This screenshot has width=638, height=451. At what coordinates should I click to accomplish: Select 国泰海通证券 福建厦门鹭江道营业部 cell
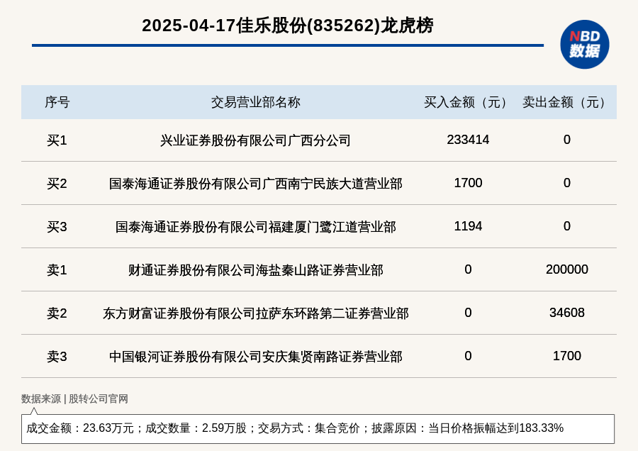255,226
